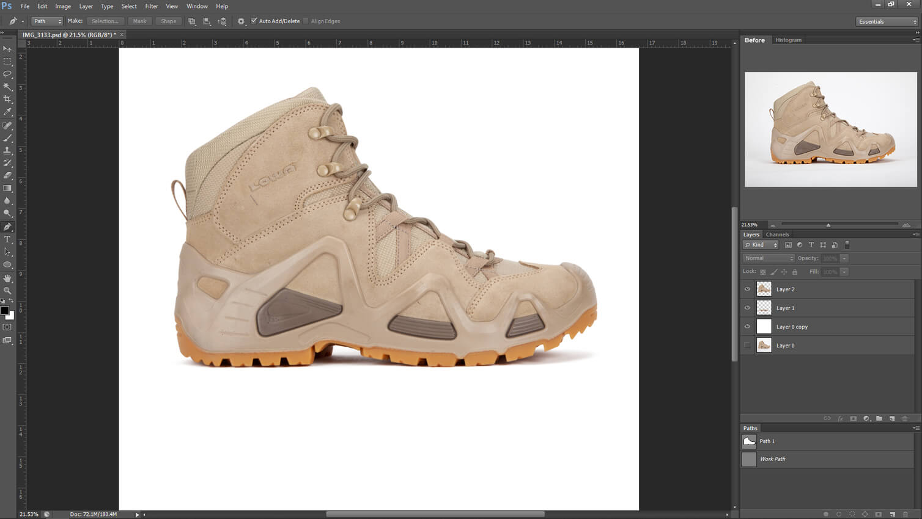
Task: Create new adjustment layer icon
Action: click(x=866, y=419)
